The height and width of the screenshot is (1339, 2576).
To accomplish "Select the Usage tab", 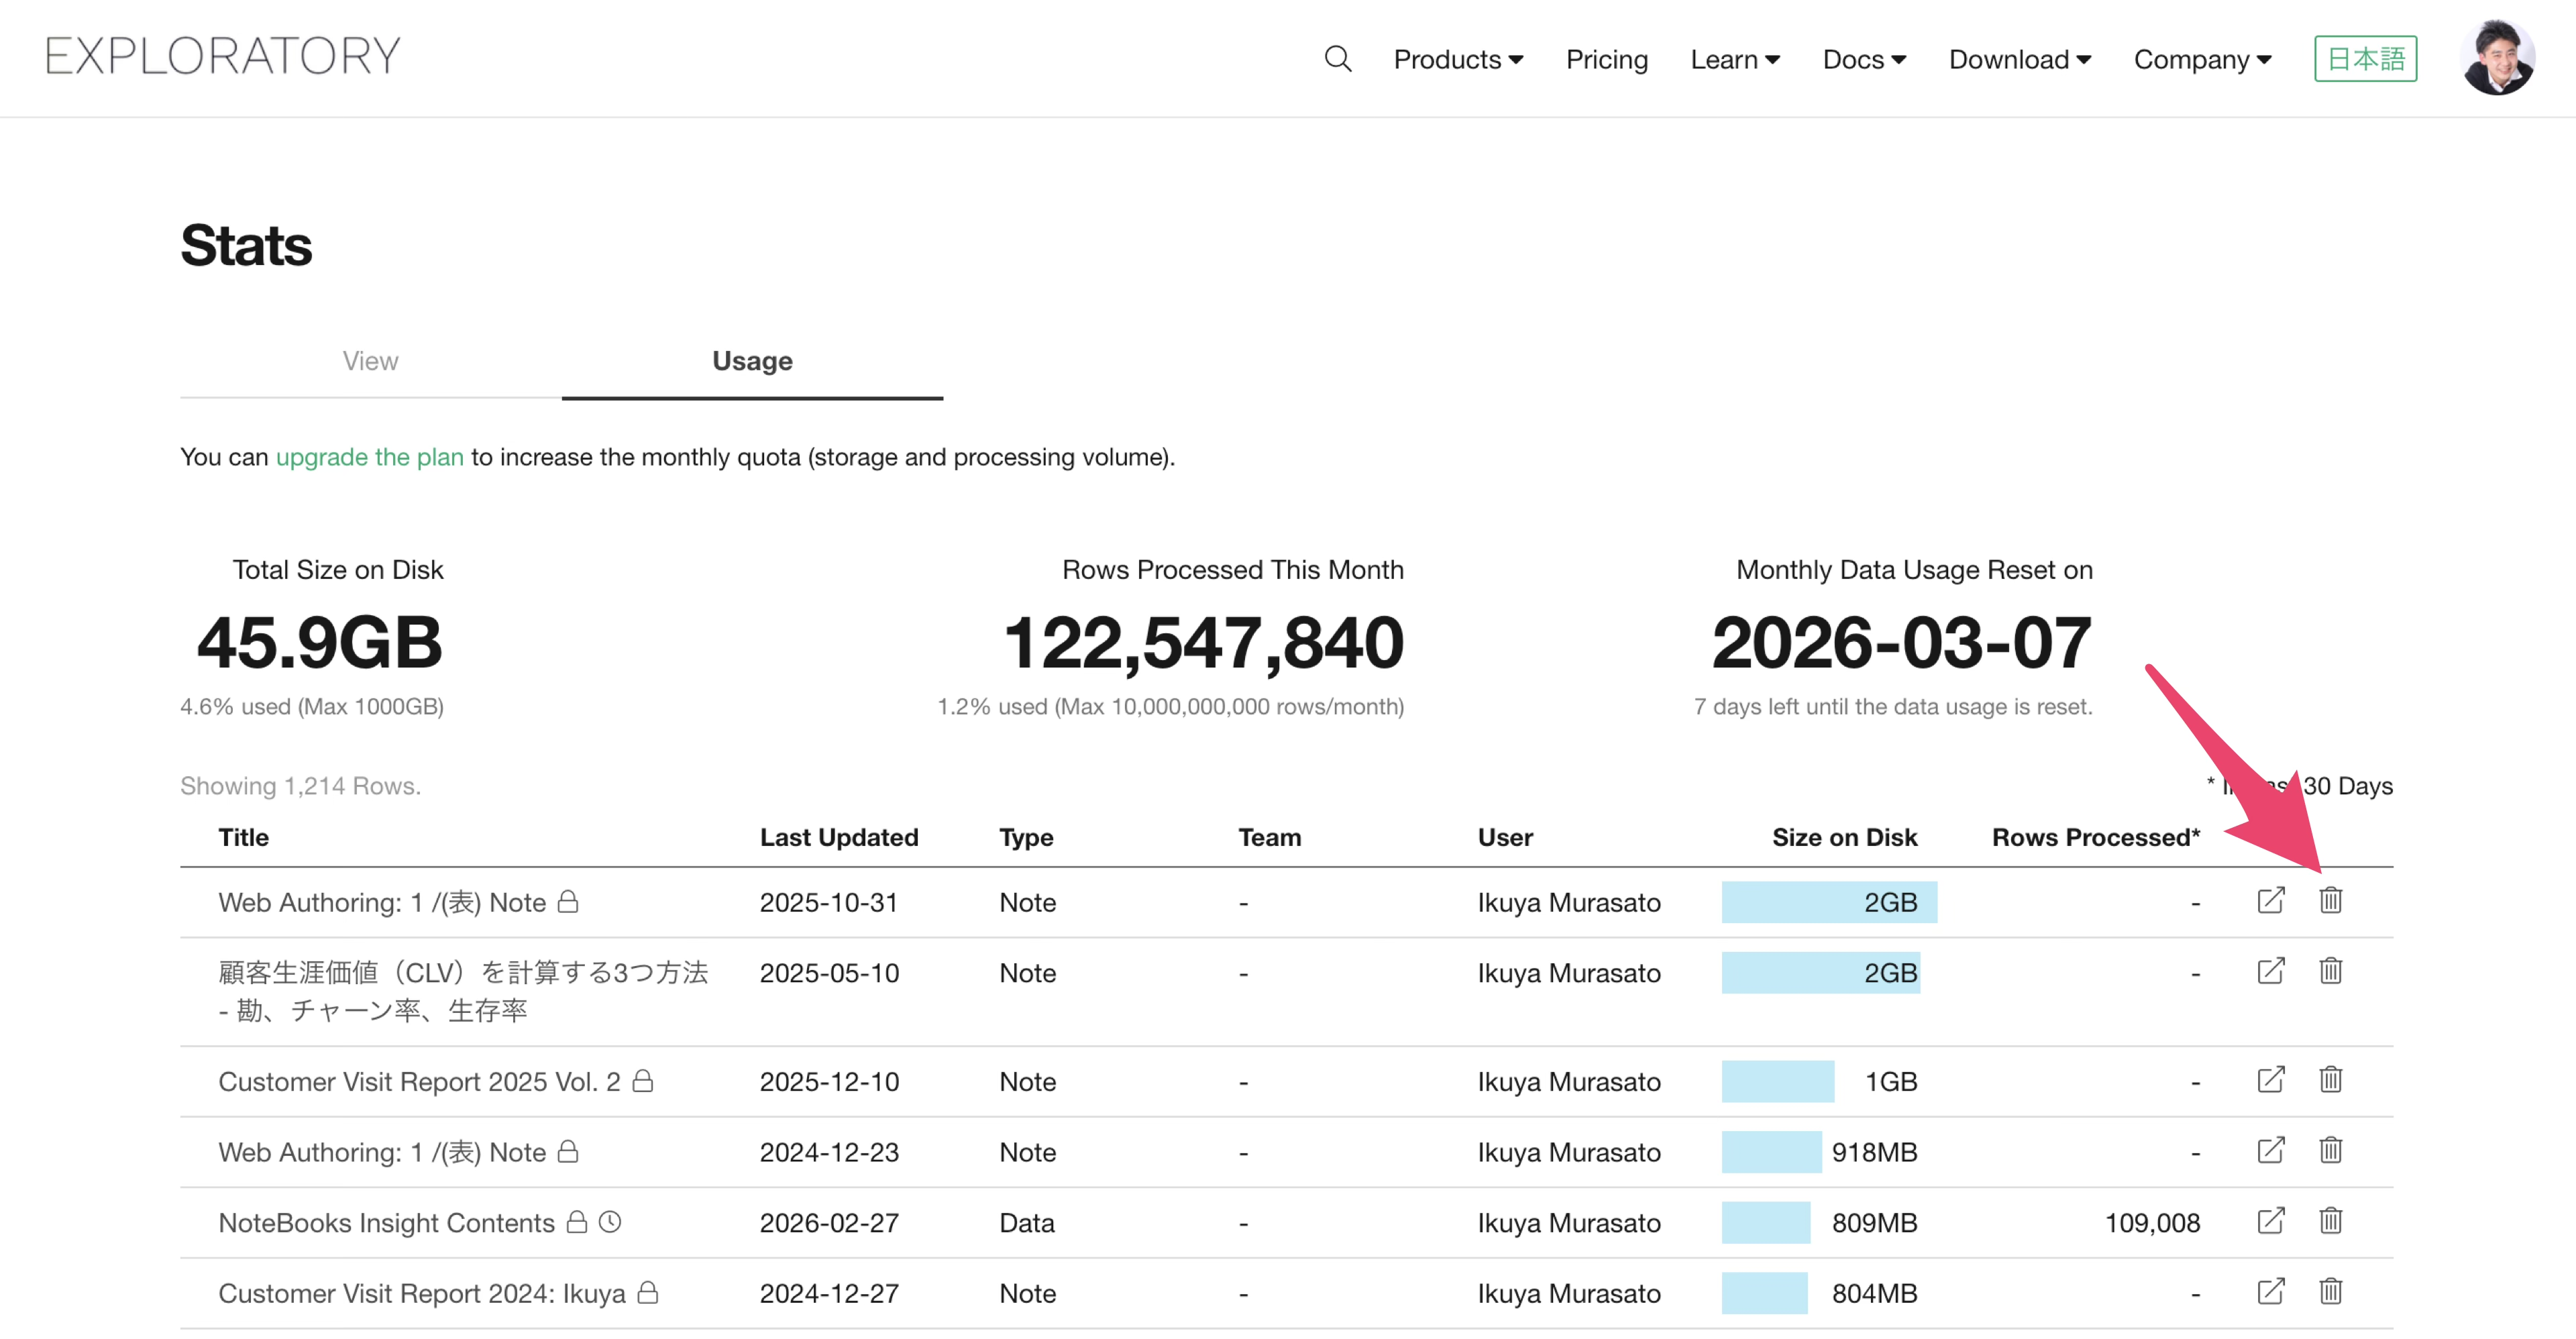I will (x=752, y=361).
